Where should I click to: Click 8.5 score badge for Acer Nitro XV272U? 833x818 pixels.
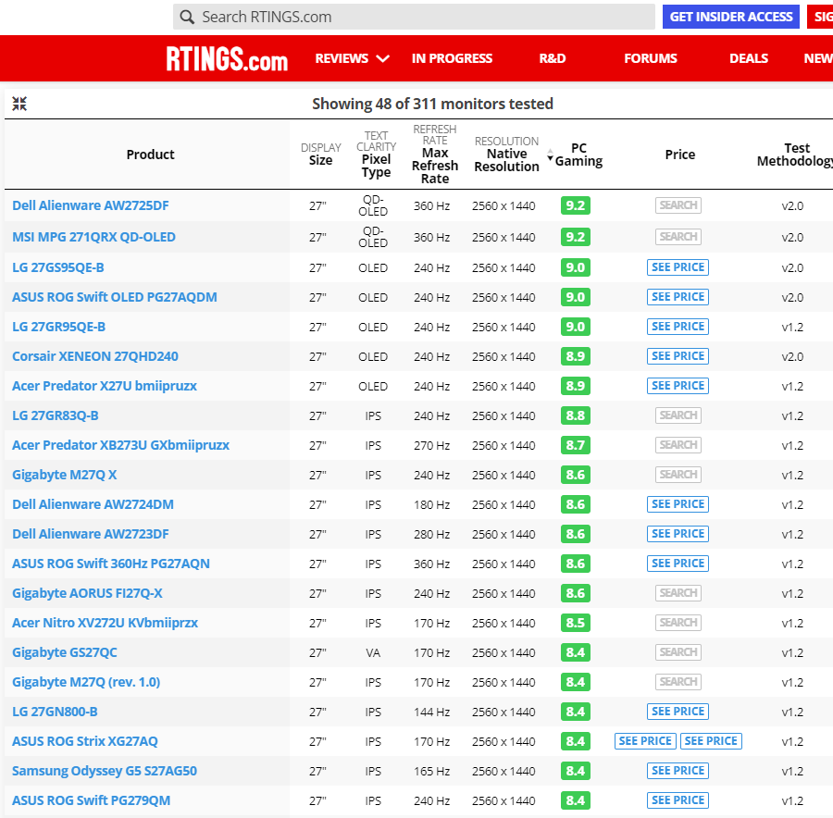pyautogui.click(x=576, y=623)
